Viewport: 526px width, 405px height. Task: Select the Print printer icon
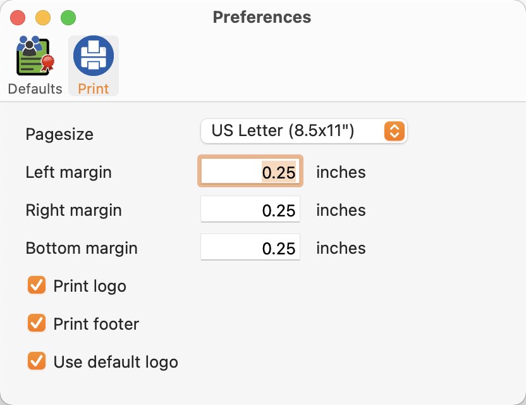(x=94, y=56)
